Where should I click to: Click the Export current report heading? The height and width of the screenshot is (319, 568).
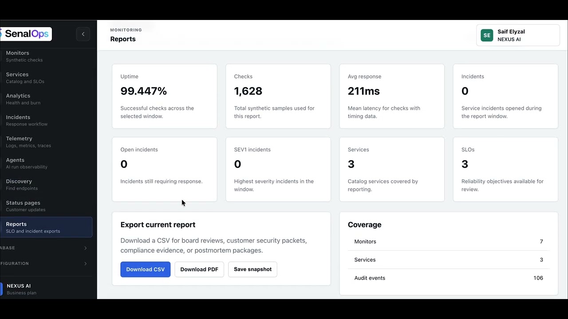(x=158, y=225)
